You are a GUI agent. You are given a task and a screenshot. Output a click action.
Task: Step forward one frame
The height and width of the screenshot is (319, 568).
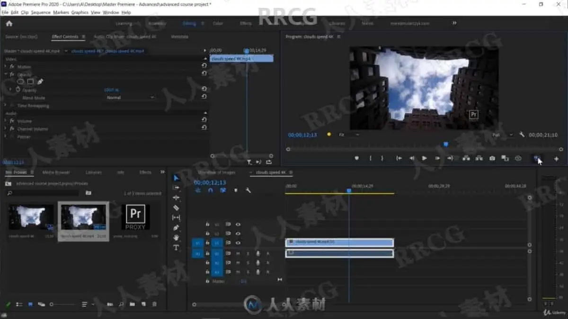437,158
